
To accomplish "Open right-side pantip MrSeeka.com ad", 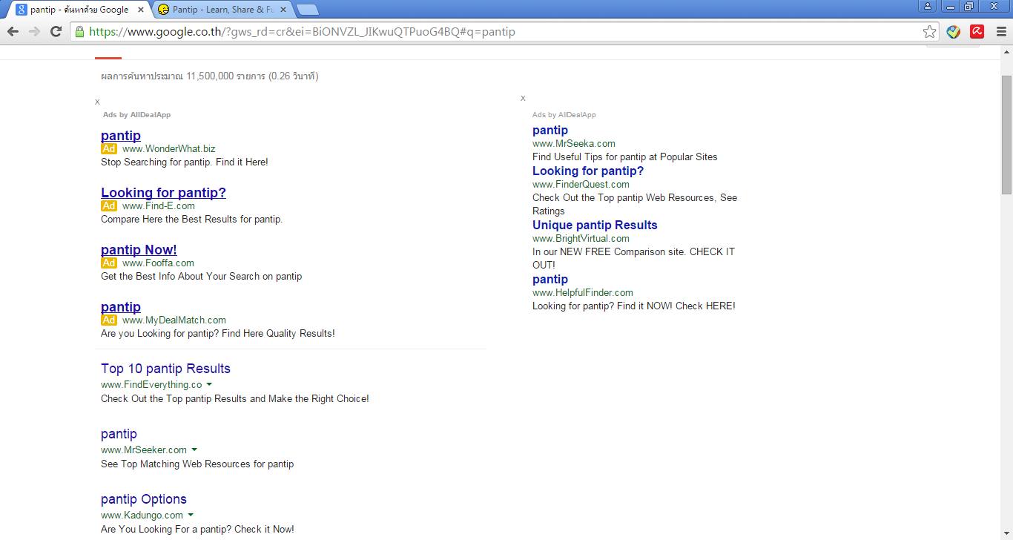I will (550, 131).
